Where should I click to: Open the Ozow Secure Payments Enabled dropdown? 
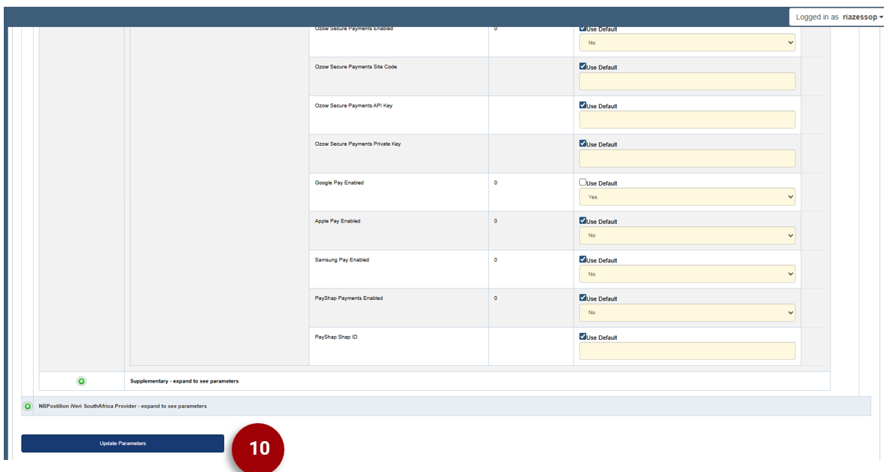(687, 43)
